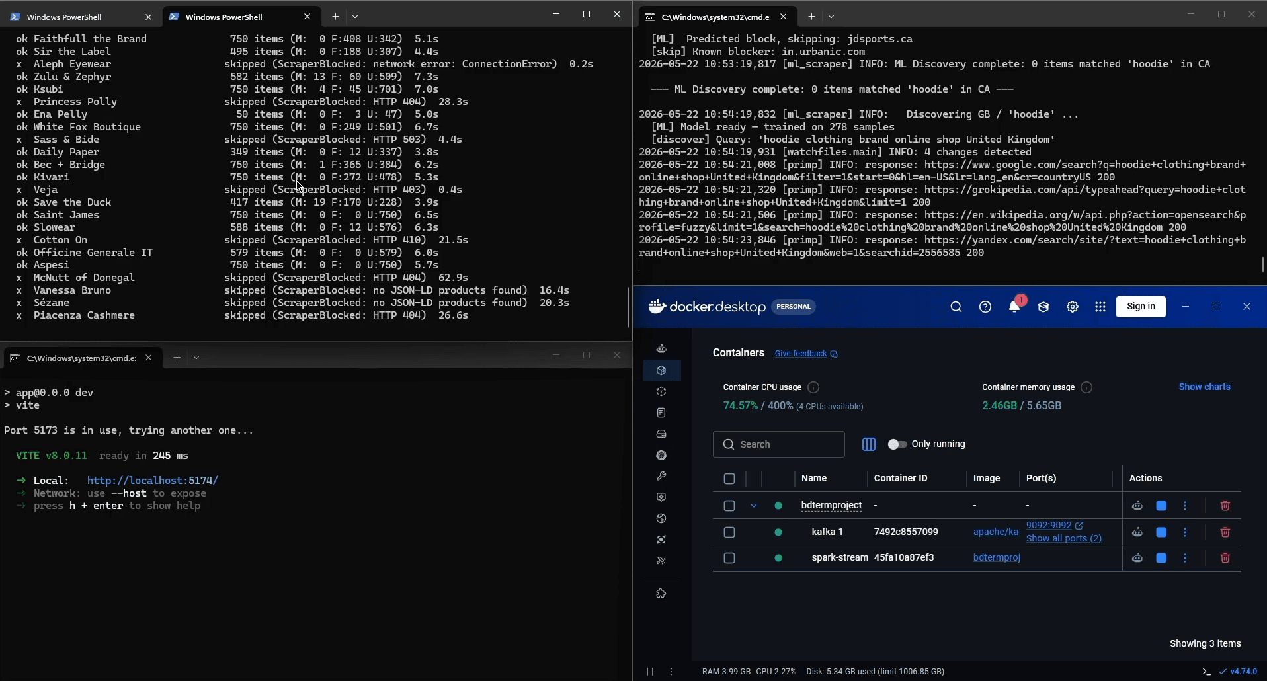Image resolution: width=1267 pixels, height=681 pixels.
Task: Click Container CPU usage info icon
Action: pos(814,387)
